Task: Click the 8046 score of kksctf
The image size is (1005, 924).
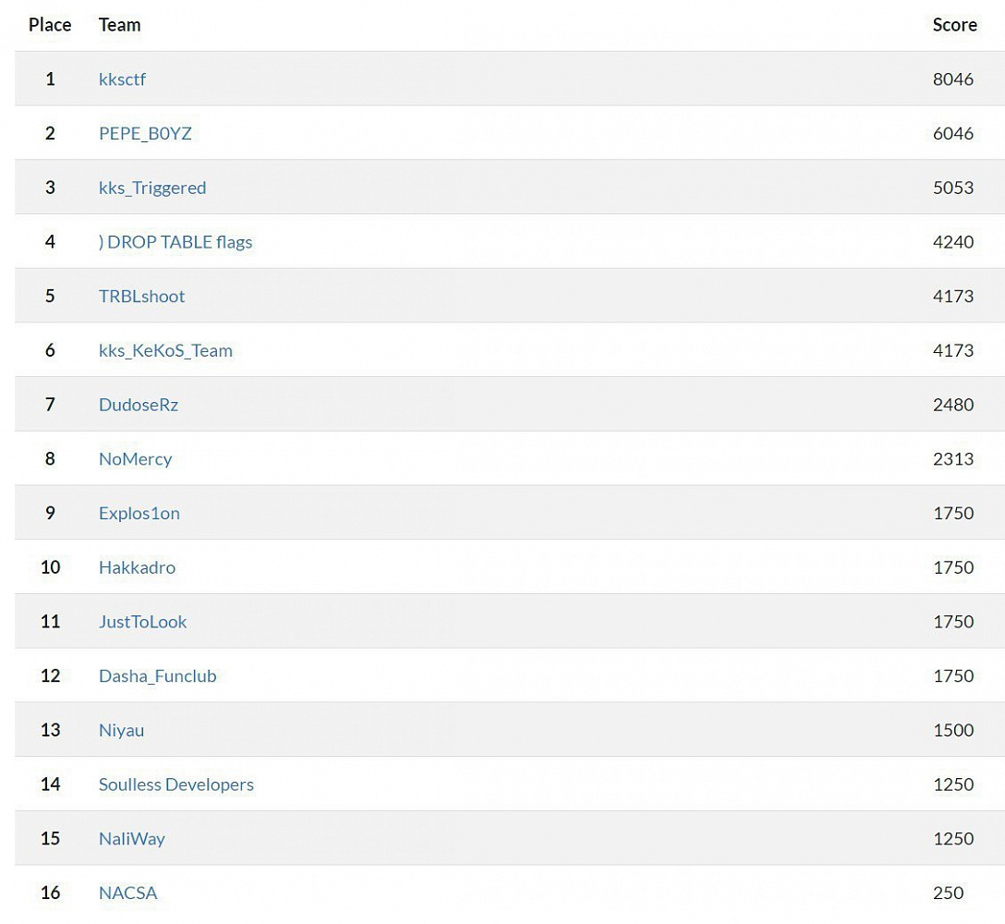Action: 953,79
